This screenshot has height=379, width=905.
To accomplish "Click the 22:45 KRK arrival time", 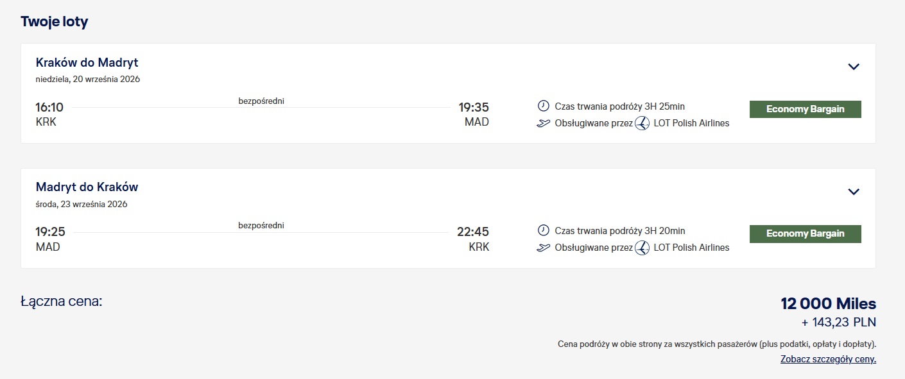I will click(473, 232).
